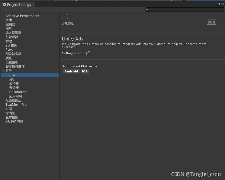
Task: Open the Getting started link
Action: tap(73, 53)
